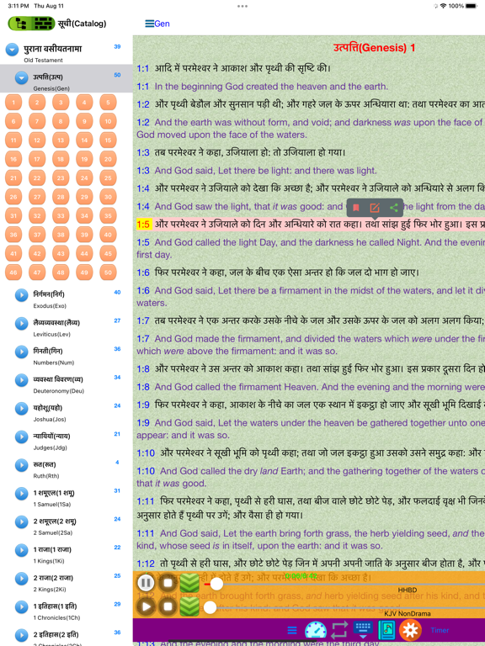Open Genesis chapter 50
The width and height of the screenshot is (485, 646).
click(x=108, y=273)
